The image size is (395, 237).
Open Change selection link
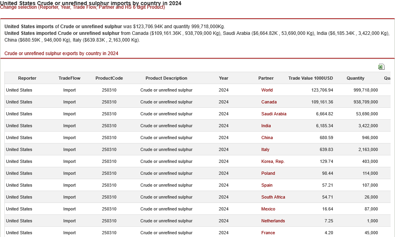(x=82, y=7)
